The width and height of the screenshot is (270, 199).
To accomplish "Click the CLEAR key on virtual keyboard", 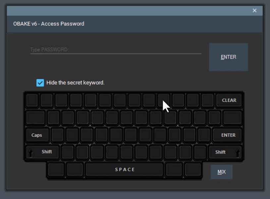I will click(229, 100).
